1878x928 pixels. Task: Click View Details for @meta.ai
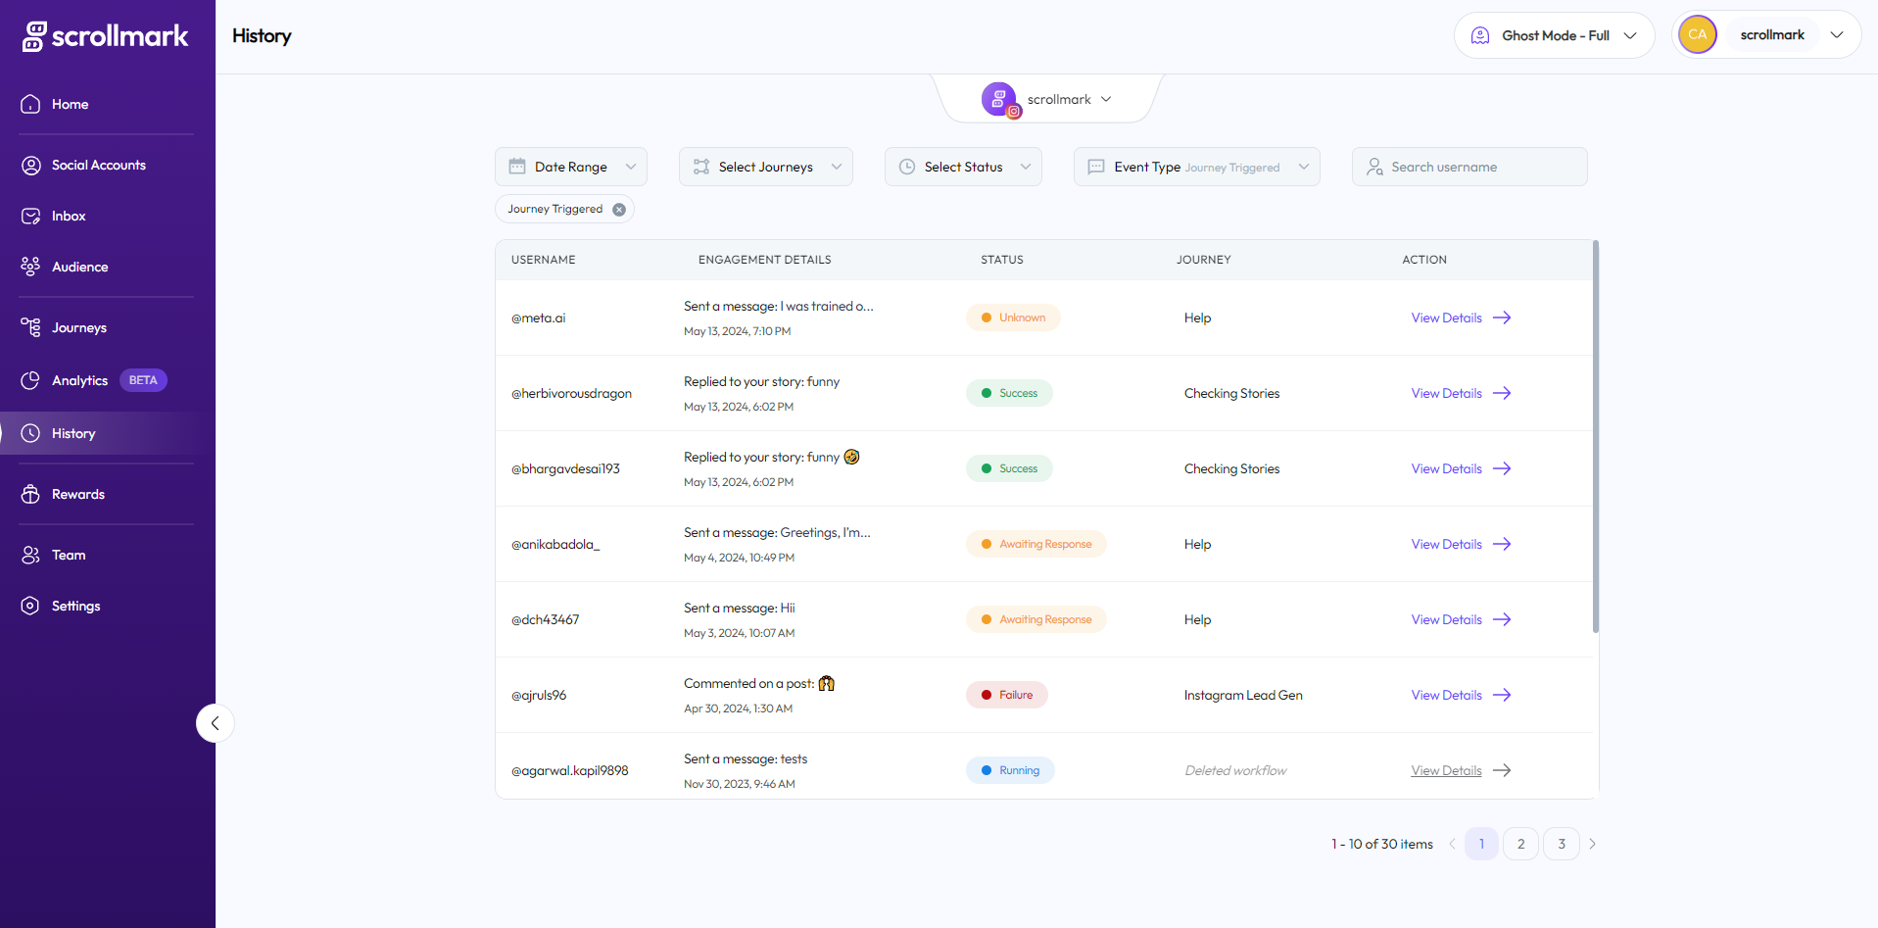tap(1460, 317)
